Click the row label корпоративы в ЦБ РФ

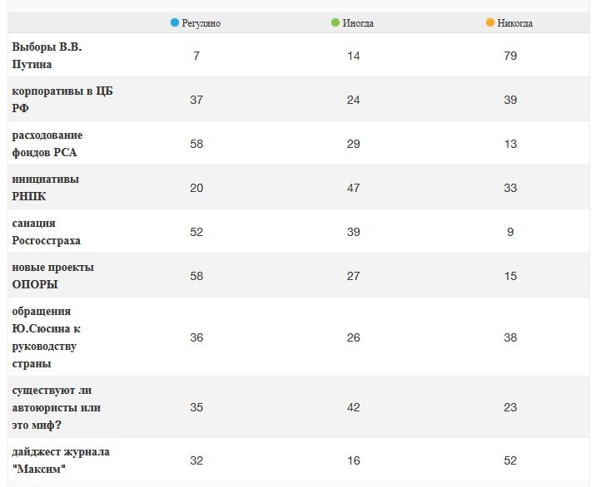pos(62,100)
